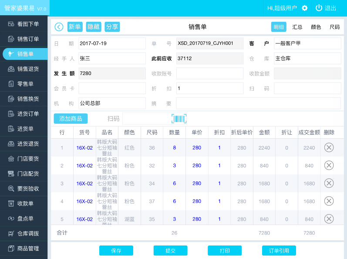Open 看图下单 in the sidebar

click(x=24, y=24)
